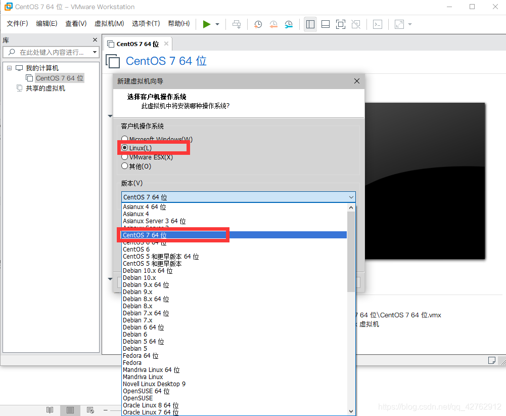
Task: Select the Microsoft Windows(W) radio button
Action: pos(124,139)
